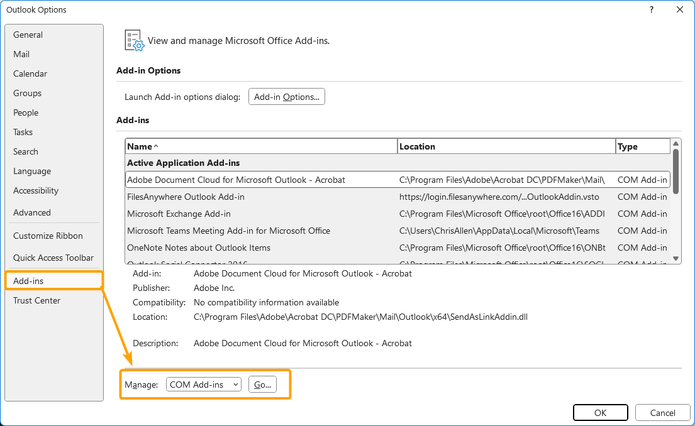Image resolution: width=695 pixels, height=426 pixels.
Task: Click the Adobe Inc. publisher text
Action: pyautogui.click(x=214, y=288)
